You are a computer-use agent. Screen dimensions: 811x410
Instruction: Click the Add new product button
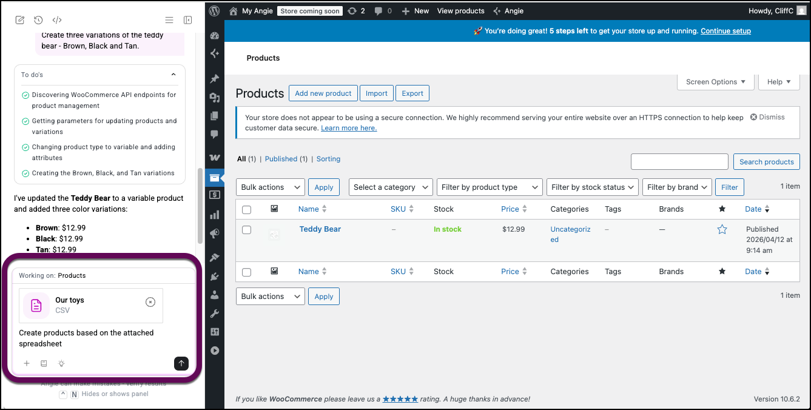coord(323,93)
